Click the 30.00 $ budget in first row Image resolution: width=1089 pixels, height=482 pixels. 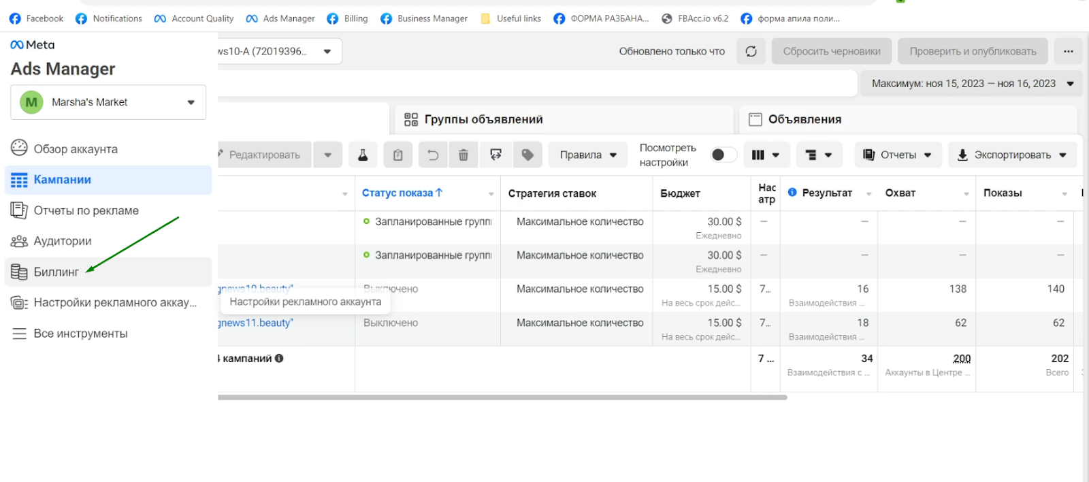[x=724, y=221]
